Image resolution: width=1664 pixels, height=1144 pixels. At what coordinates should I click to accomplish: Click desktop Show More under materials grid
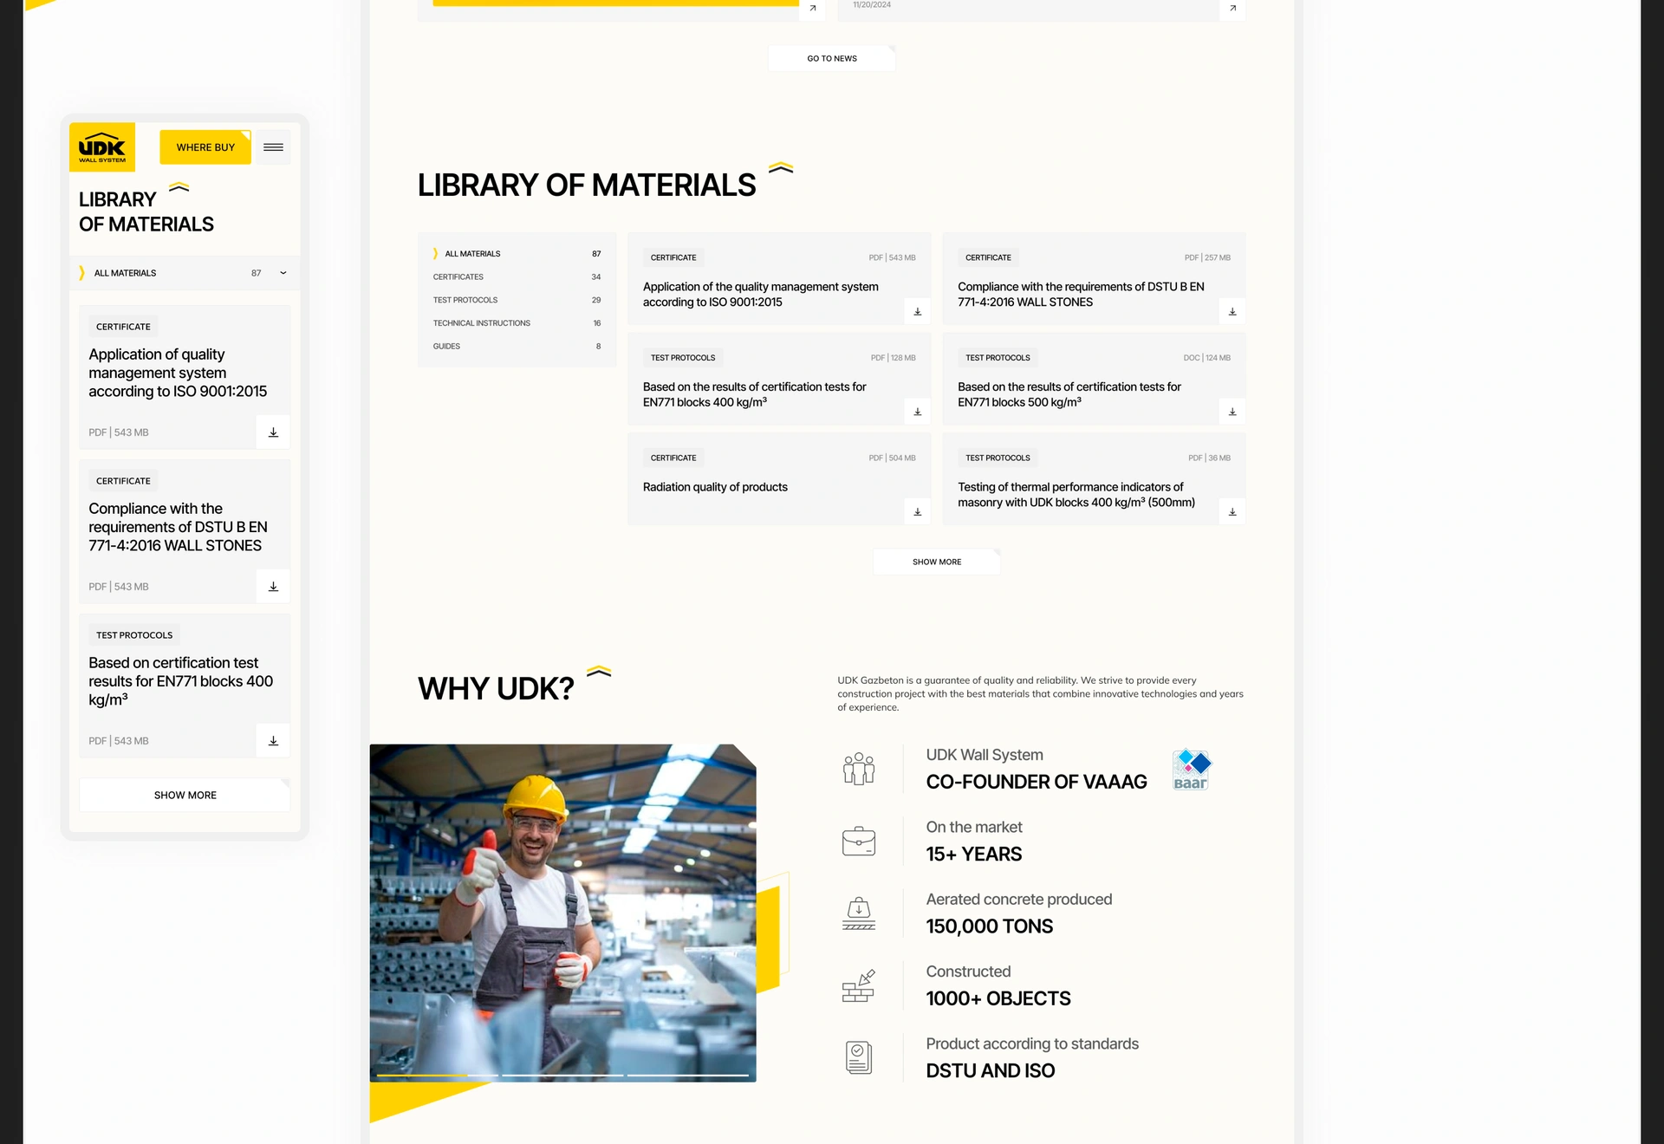[x=936, y=562]
